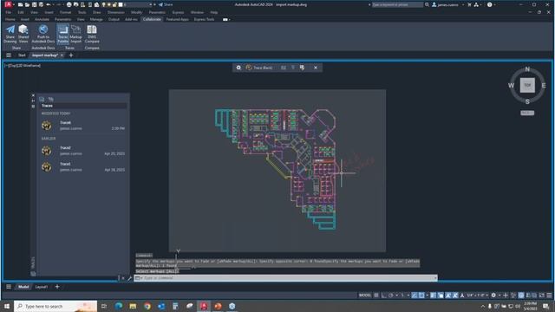Click the ViewCube TOP face
This screenshot has height=312, width=555.
coord(527,85)
